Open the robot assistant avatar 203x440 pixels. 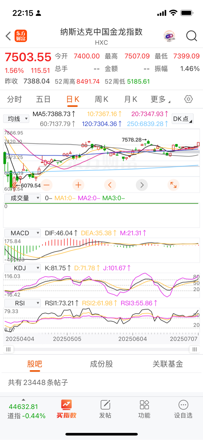tap(169, 36)
